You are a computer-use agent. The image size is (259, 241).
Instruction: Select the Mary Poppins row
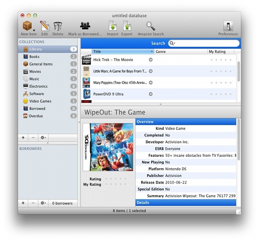coord(159,82)
